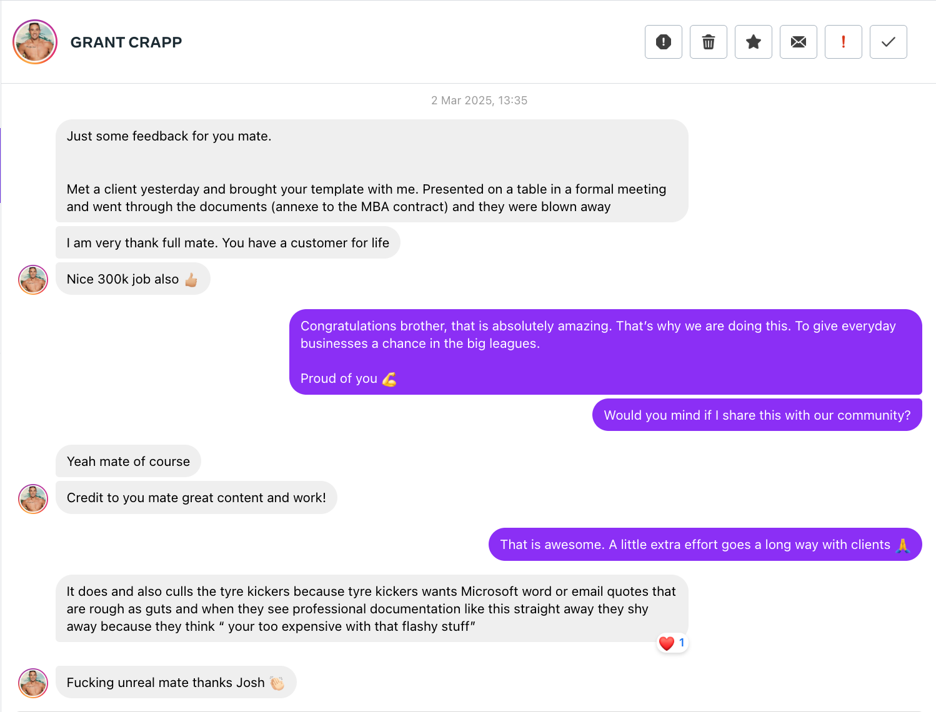This screenshot has width=936, height=712.
Task: Click the spam report octagon icon
Action: pyautogui.click(x=663, y=42)
